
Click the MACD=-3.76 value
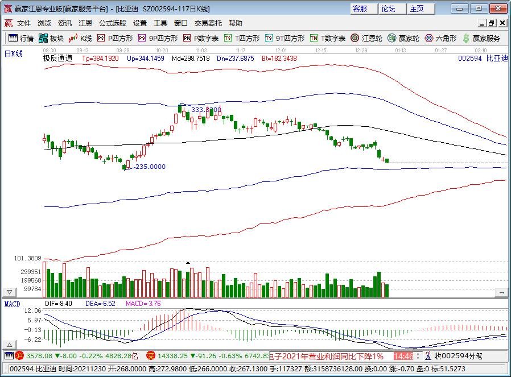[x=143, y=304]
